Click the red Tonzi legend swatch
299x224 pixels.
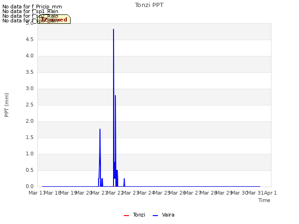(x=126, y=216)
